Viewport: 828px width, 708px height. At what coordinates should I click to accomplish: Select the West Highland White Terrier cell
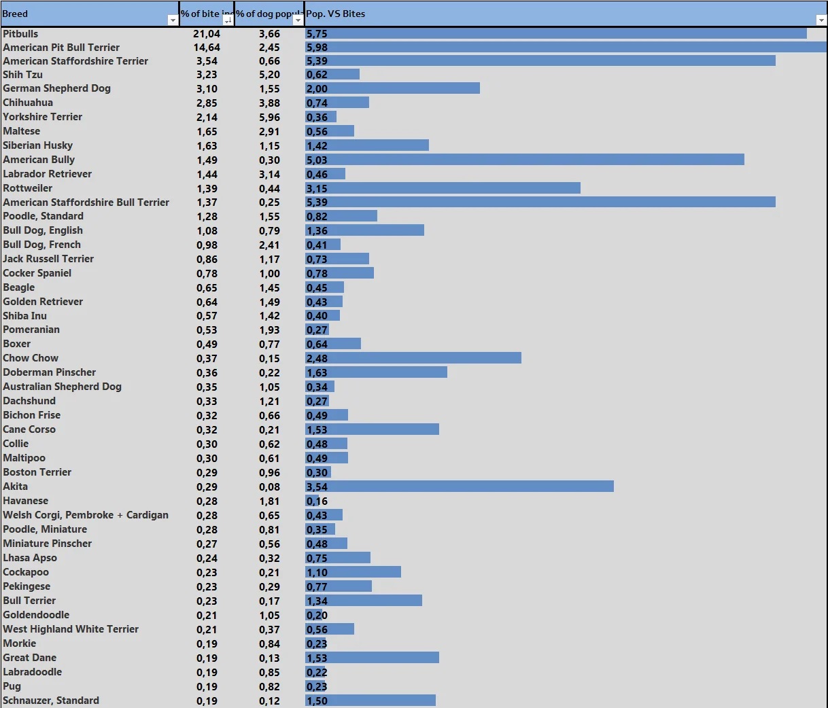(x=71, y=629)
